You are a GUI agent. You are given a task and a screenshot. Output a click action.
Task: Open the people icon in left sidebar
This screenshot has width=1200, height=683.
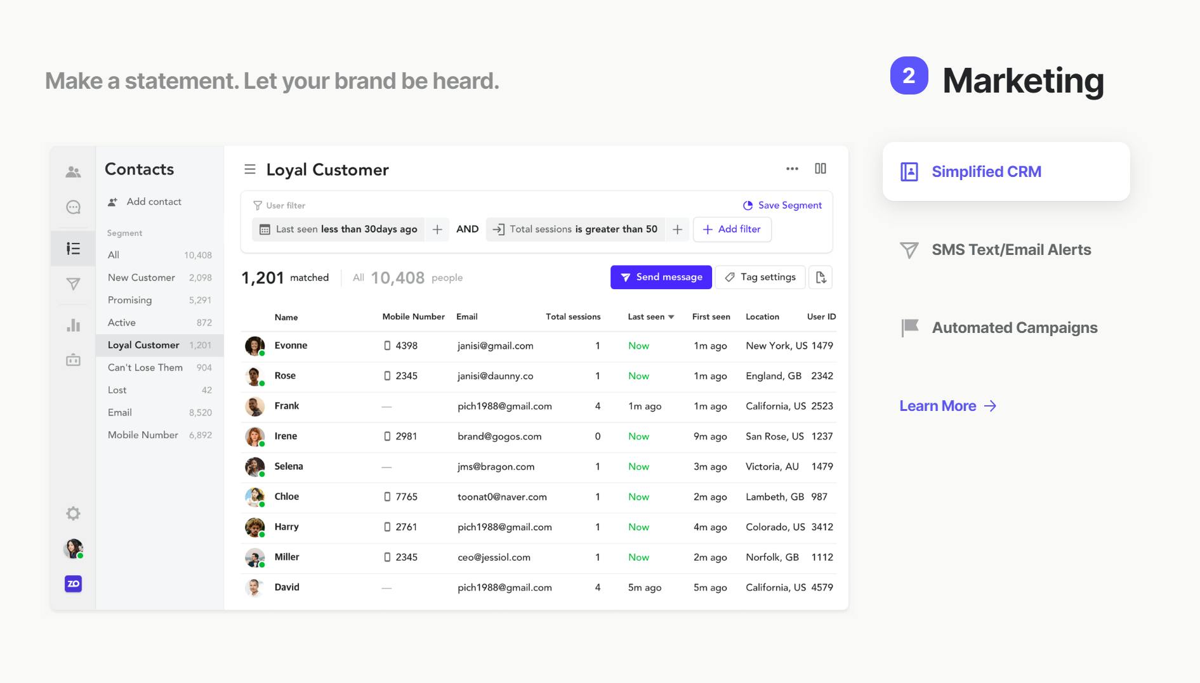73,172
